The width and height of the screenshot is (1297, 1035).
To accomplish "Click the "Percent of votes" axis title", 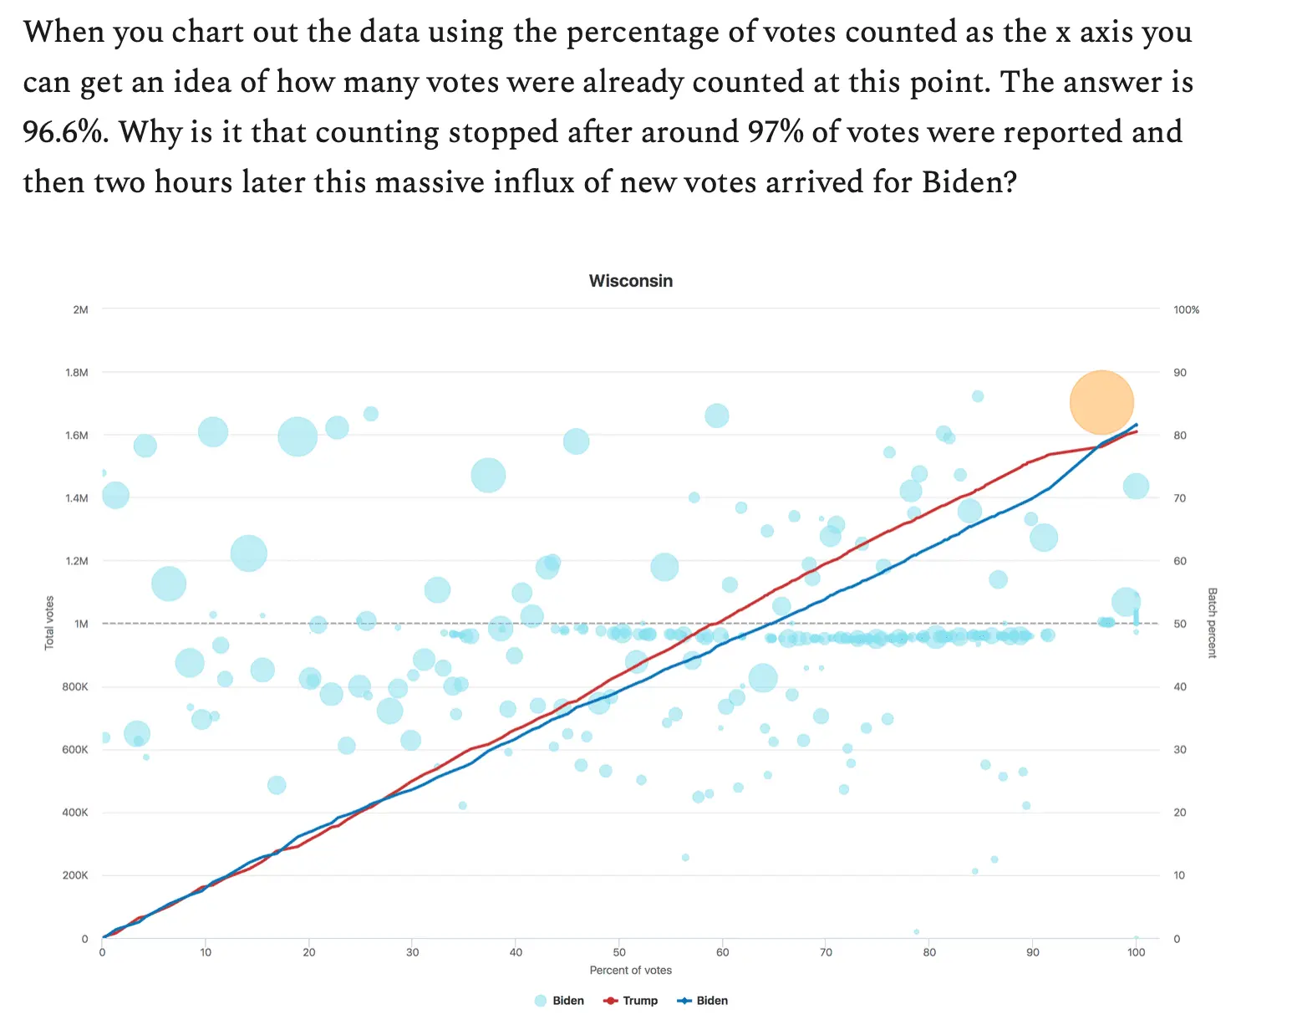I will pos(630,971).
